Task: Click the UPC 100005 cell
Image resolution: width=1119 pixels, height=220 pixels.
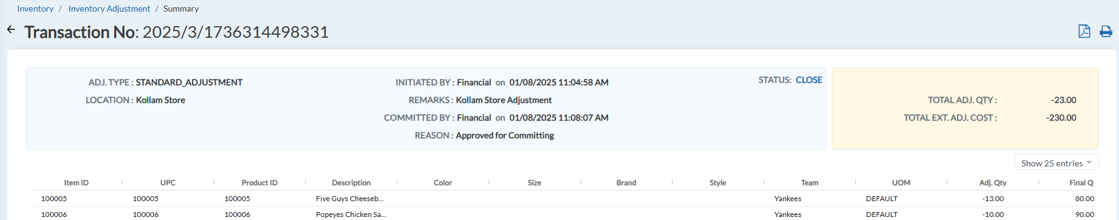Action: click(x=145, y=199)
